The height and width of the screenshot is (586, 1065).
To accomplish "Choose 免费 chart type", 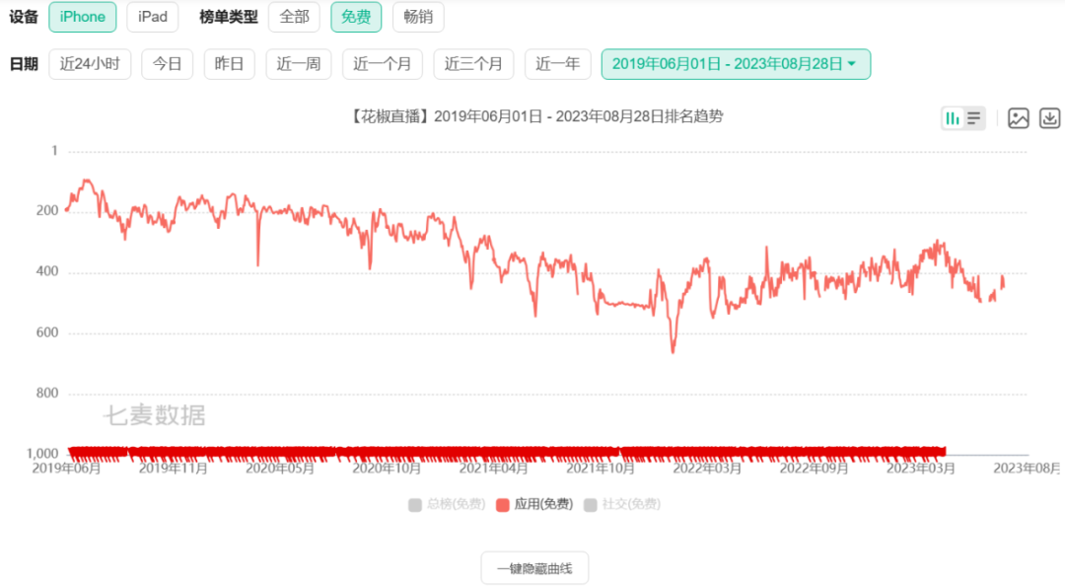I will [356, 17].
